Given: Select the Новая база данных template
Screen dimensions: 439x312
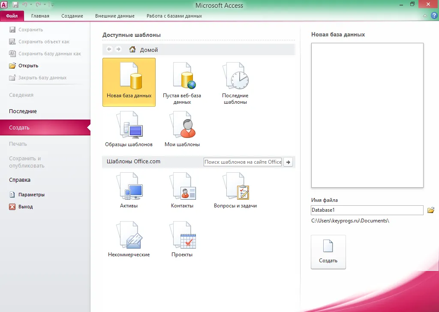Looking at the screenshot, I should (129, 82).
